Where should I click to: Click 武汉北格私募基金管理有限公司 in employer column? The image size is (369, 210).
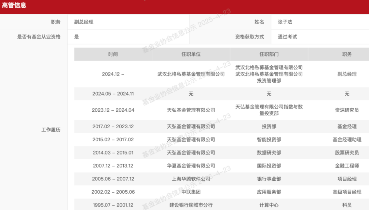point(191,74)
